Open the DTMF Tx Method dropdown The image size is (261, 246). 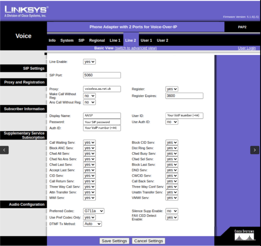[92, 224]
